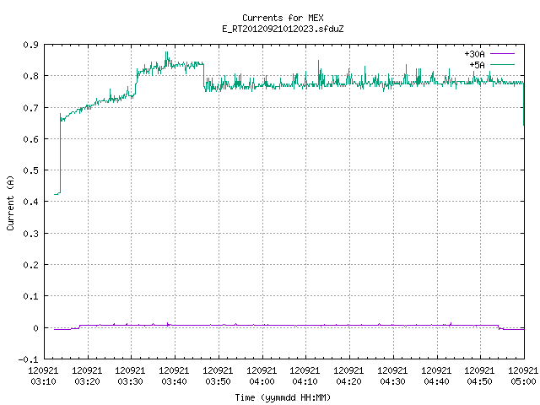Click the +30A legend label

474,54
